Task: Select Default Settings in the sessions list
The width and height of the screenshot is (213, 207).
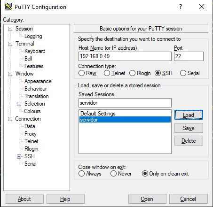Action: point(98,114)
